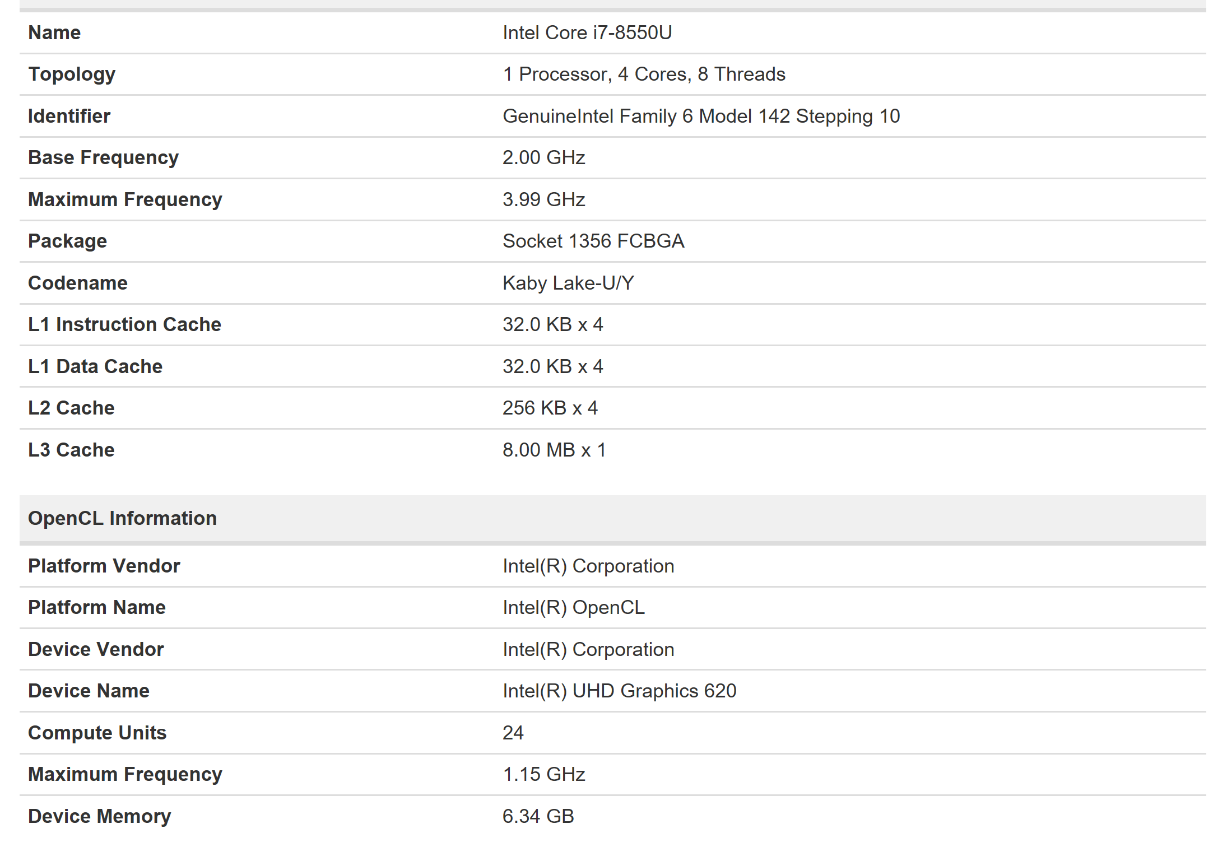This screenshot has width=1227, height=861.
Task: Click the 'Base Frequency' label
Action: tap(103, 158)
